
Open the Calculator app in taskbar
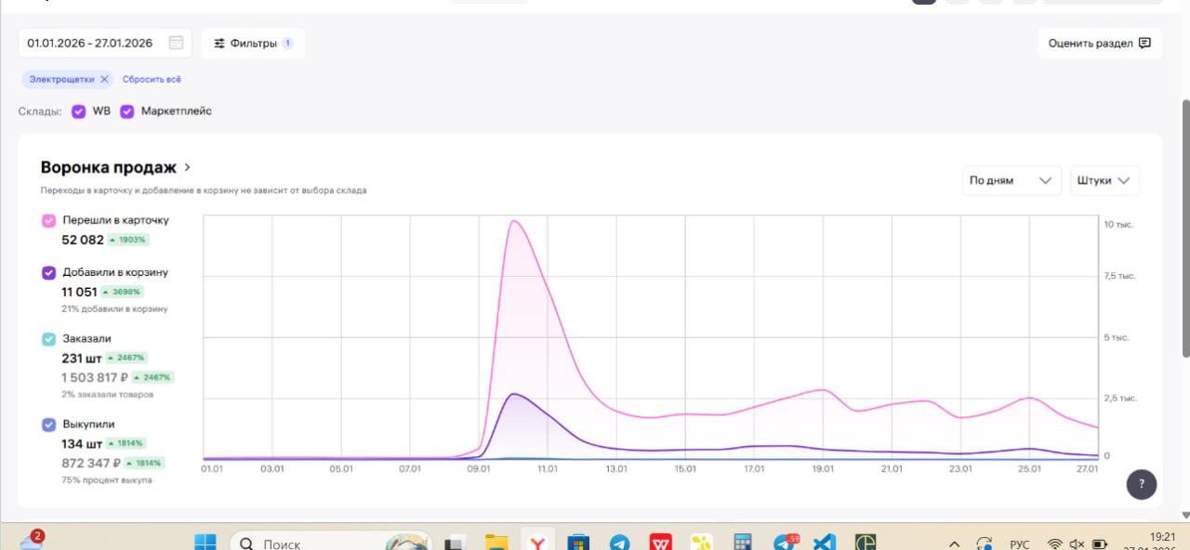[742, 543]
